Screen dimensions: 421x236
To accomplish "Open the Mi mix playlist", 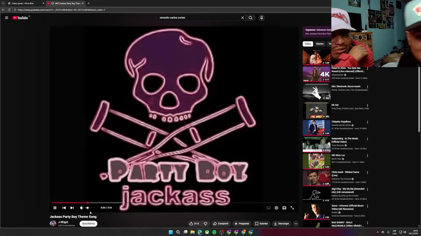I will tap(335, 105).
